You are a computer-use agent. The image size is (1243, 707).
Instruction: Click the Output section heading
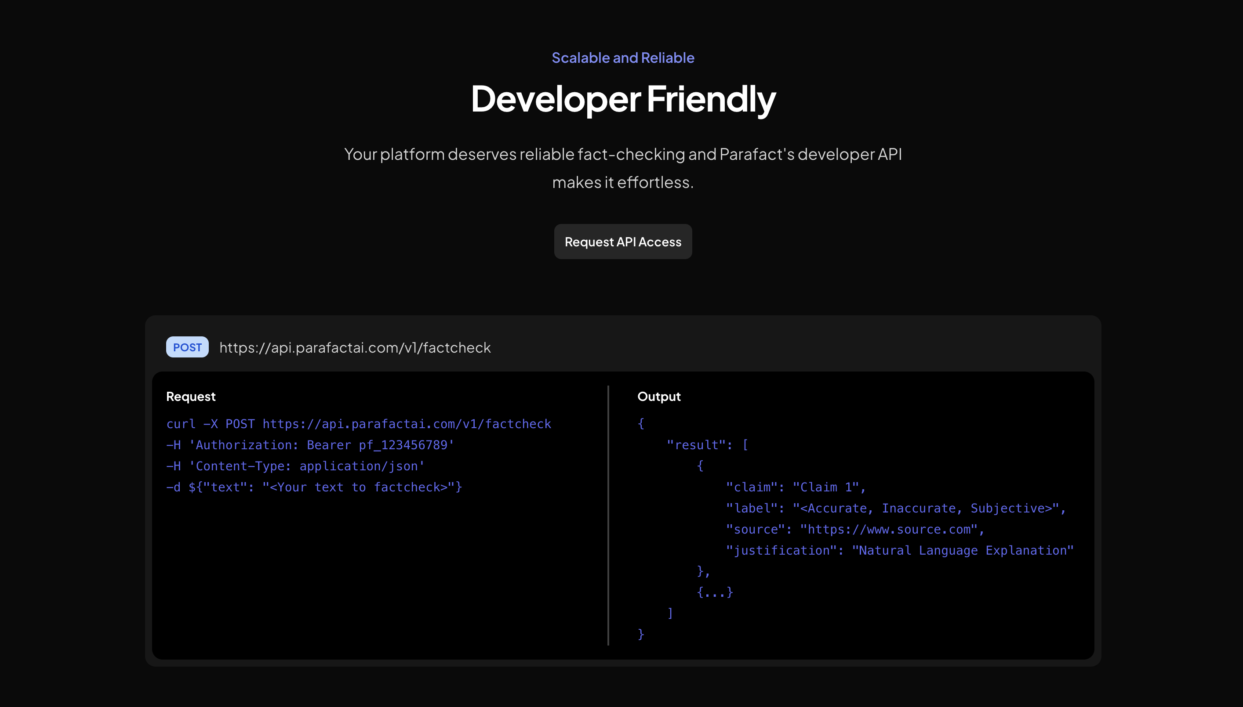coord(658,396)
